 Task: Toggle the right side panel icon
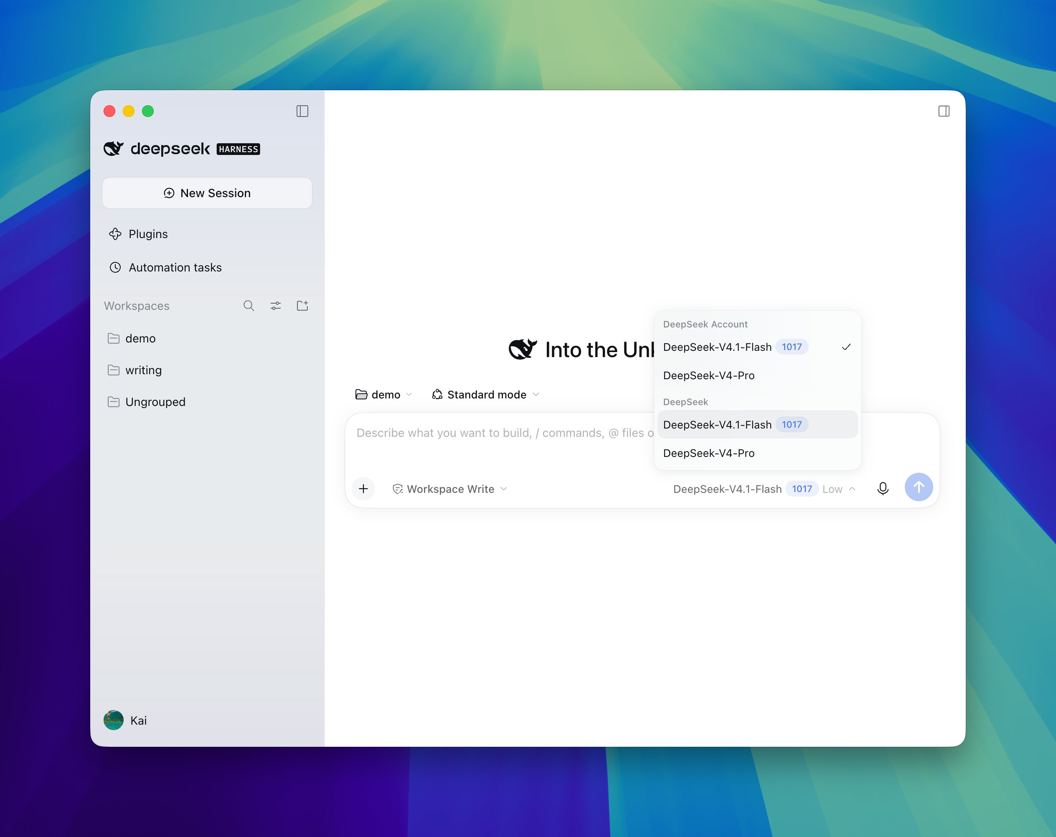click(944, 111)
